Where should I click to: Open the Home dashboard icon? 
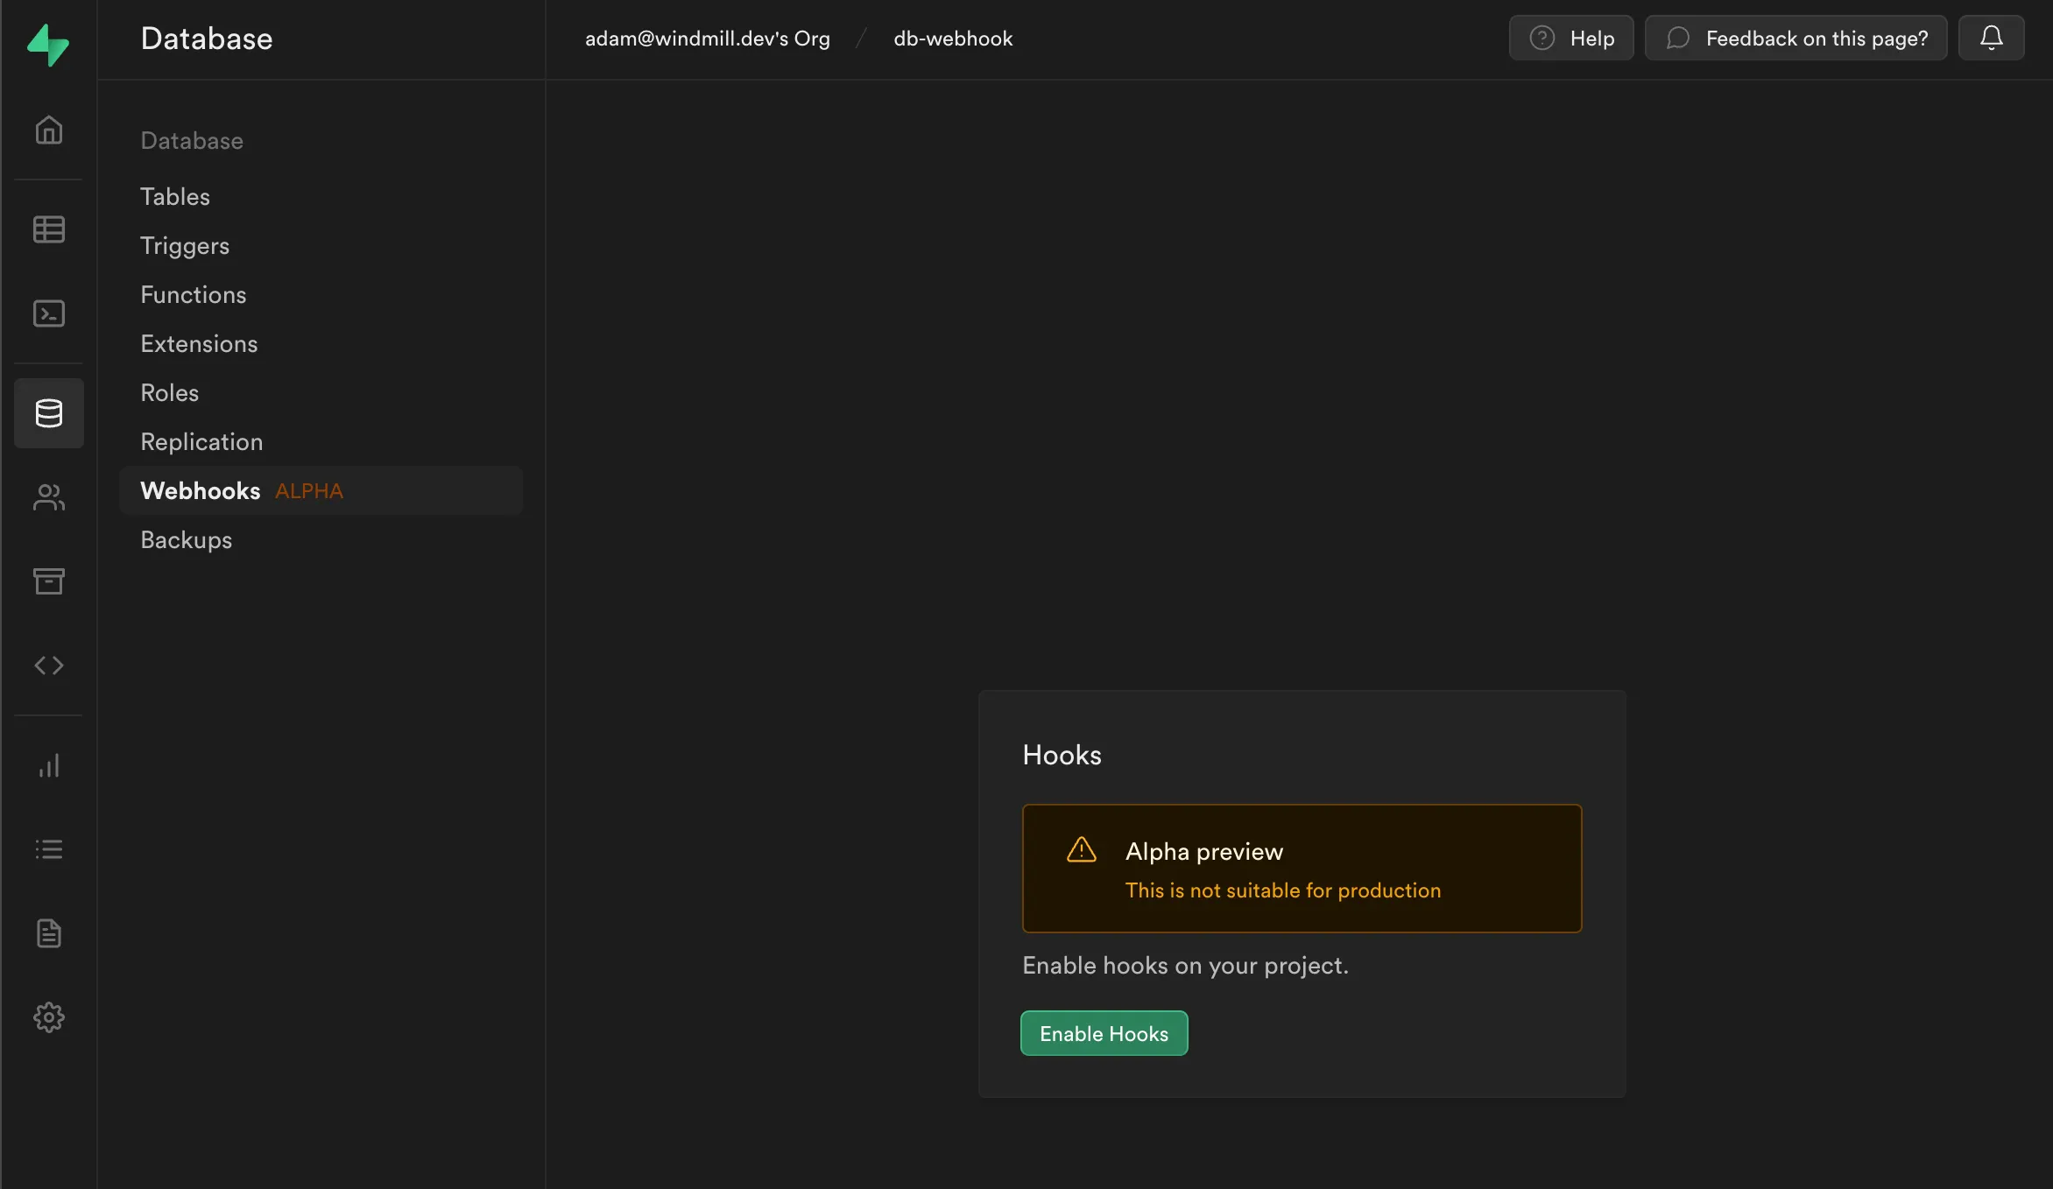pyautogui.click(x=48, y=130)
